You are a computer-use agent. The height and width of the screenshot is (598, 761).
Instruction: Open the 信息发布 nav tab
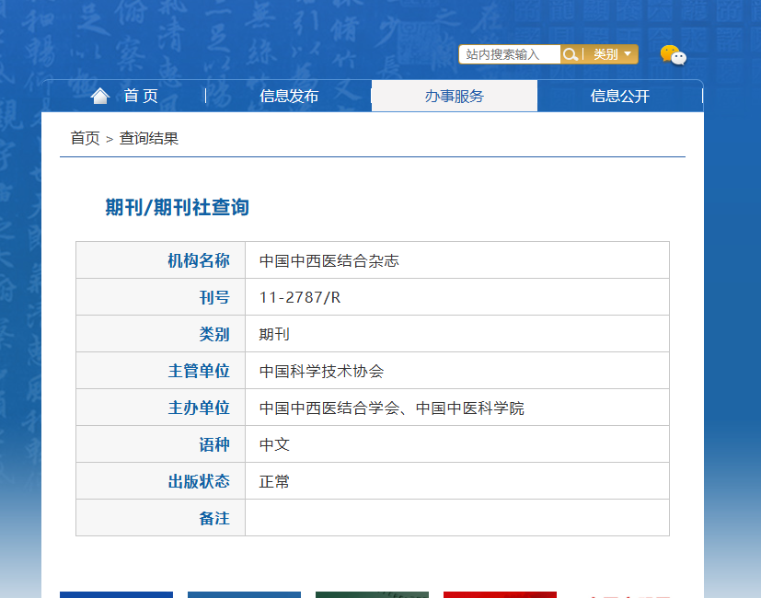pyautogui.click(x=289, y=96)
